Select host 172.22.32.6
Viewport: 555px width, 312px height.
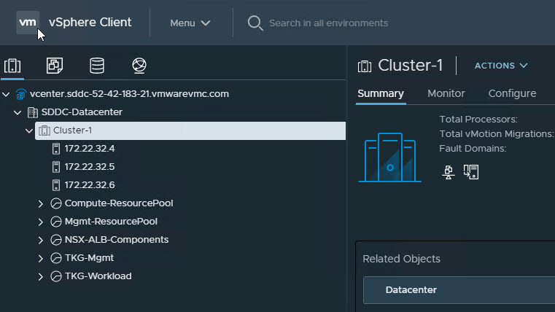[x=90, y=185]
